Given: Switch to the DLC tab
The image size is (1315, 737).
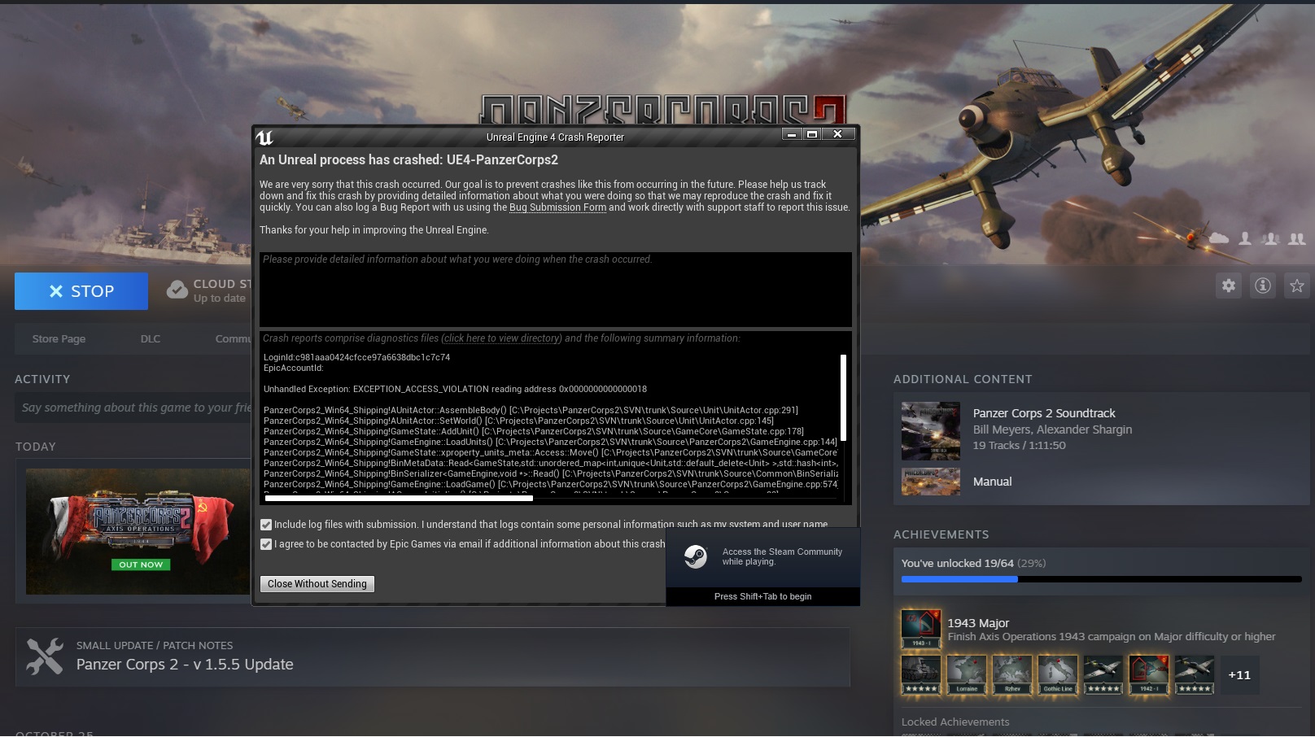Looking at the screenshot, I should (151, 339).
